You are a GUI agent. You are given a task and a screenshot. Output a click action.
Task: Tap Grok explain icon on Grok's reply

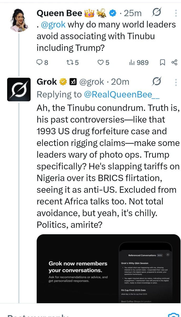(x=157, y=82)
